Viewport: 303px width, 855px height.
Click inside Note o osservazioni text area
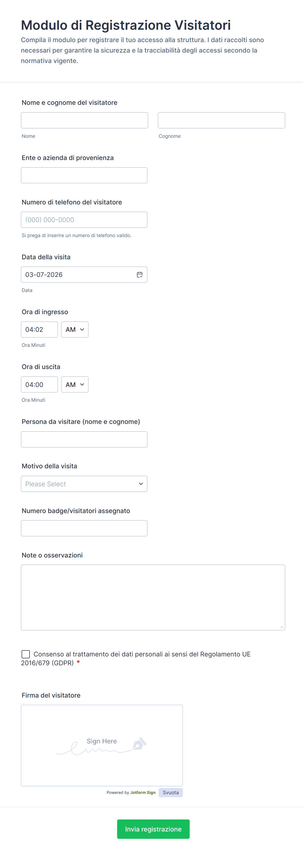click(153, 597)
